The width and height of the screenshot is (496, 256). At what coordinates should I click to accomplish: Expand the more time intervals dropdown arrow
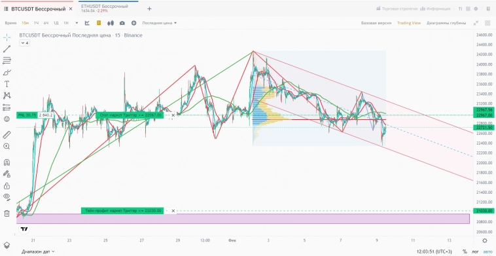tap(77, 23)
